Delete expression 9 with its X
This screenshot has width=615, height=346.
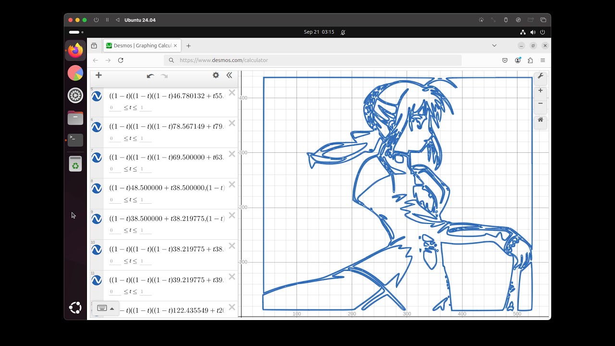point(232,215)
